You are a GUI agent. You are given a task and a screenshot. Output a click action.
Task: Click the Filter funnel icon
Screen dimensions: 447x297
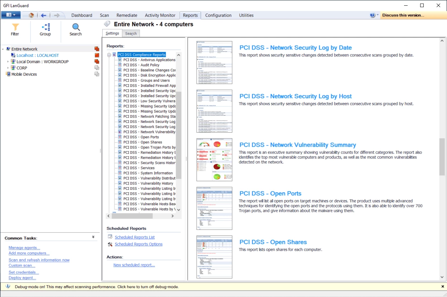click(x=15, y=27)
